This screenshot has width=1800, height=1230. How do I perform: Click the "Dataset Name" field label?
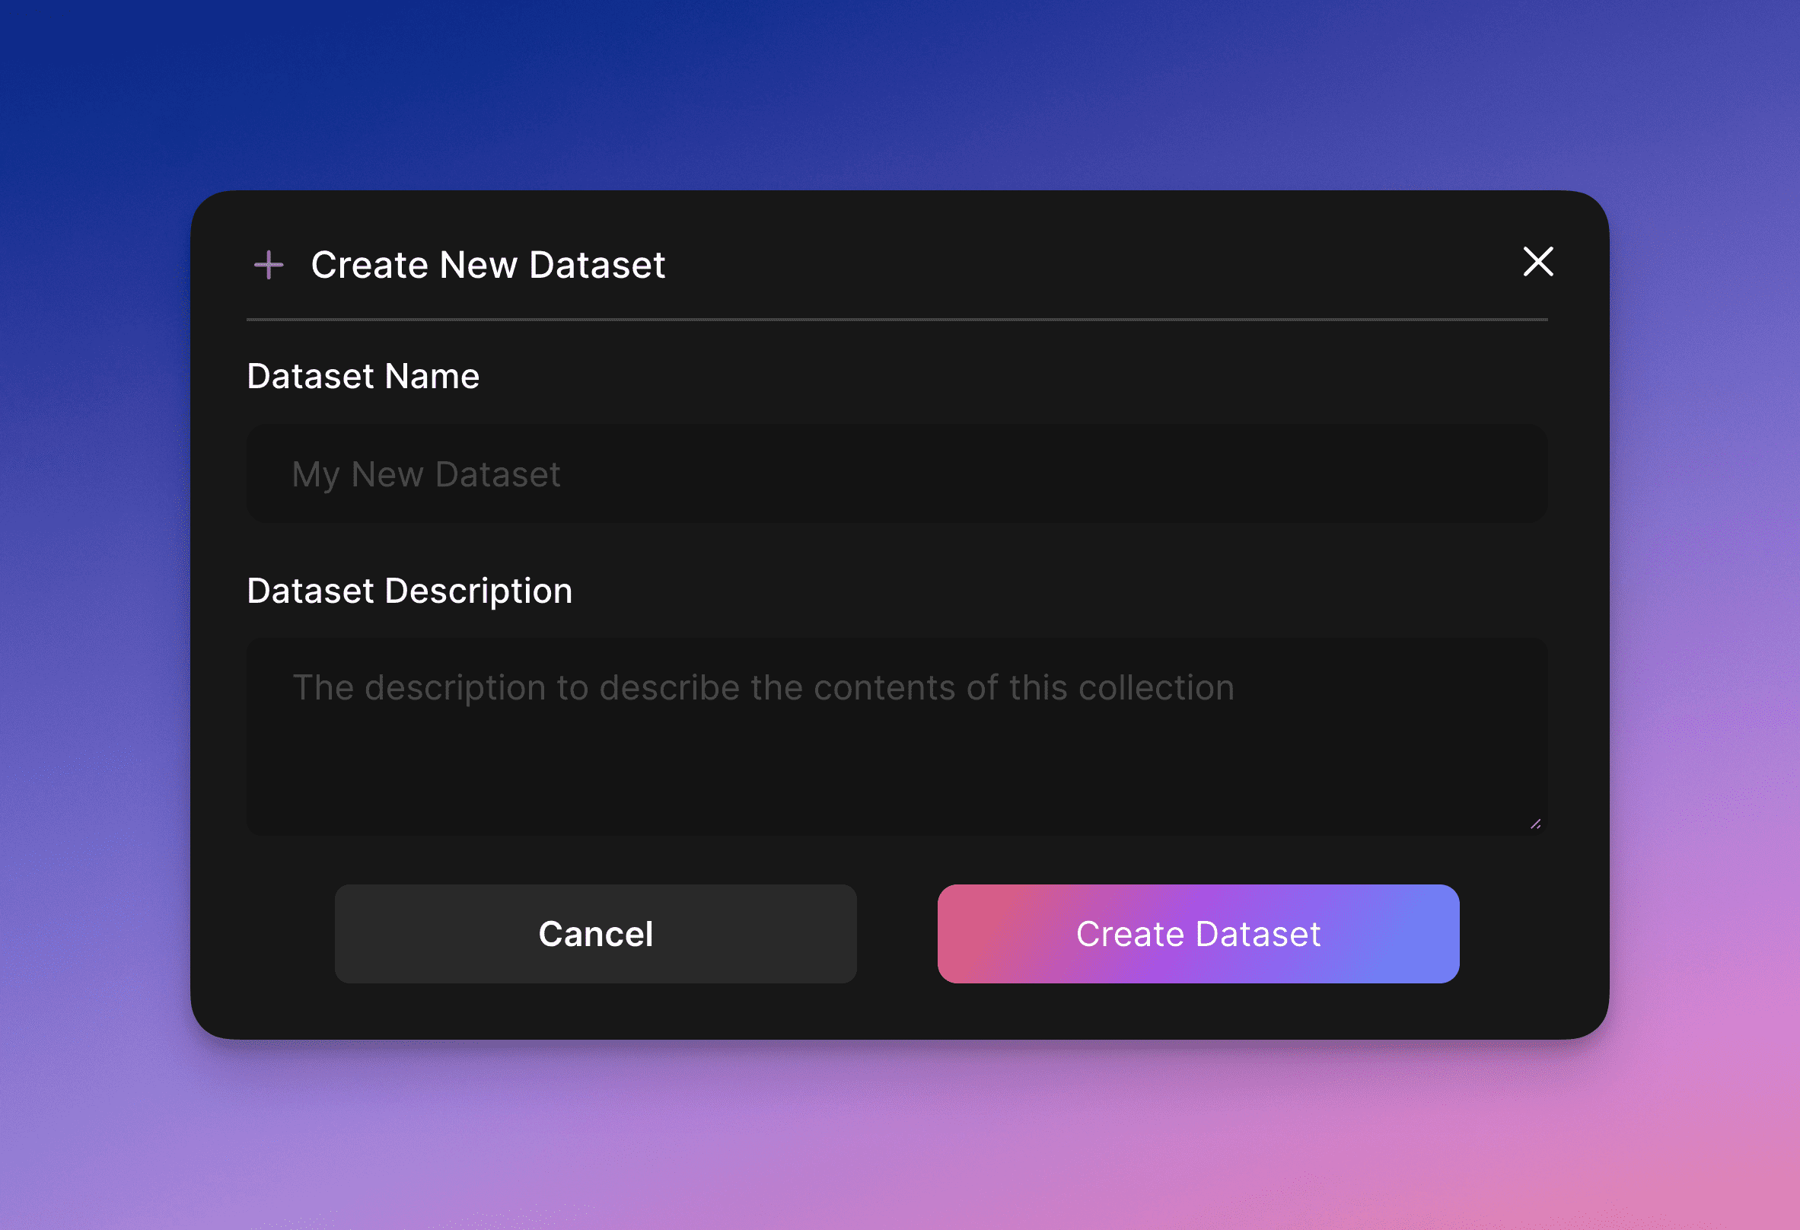pyautogui.click(x=362, y=377)
